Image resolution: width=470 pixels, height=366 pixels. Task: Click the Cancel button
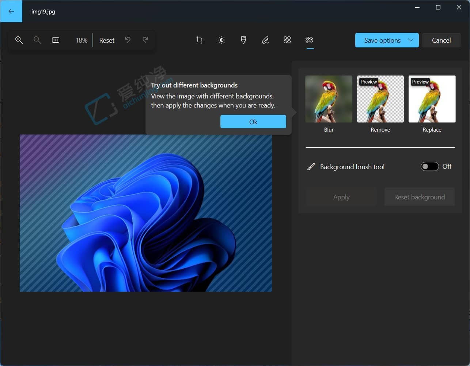pyautogui.click(x=441, y=40)
